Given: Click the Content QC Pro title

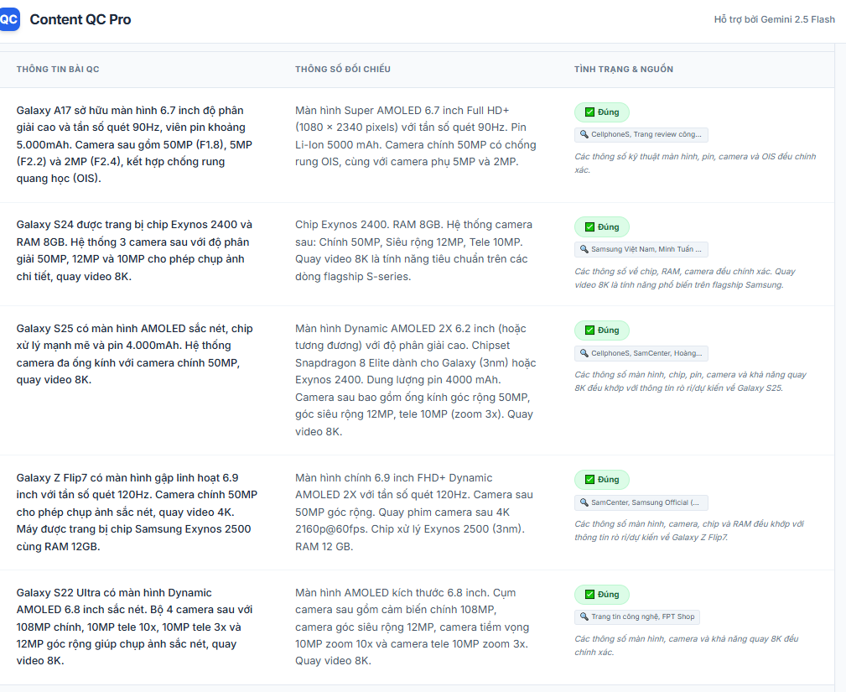Looking at the screenshot, I should [80, 19].
